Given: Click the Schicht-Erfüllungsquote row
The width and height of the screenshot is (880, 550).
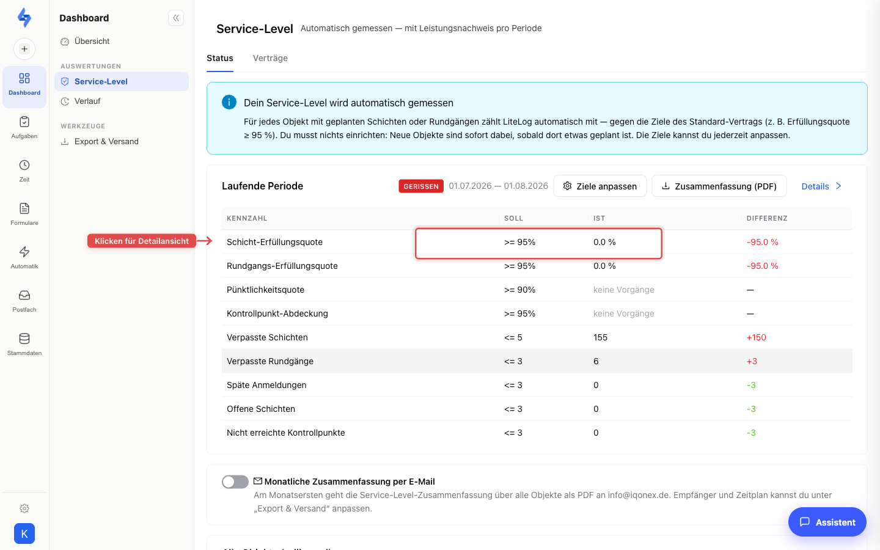Looking at the screenshot, I should pyautogui.click(x=537, y=242).
